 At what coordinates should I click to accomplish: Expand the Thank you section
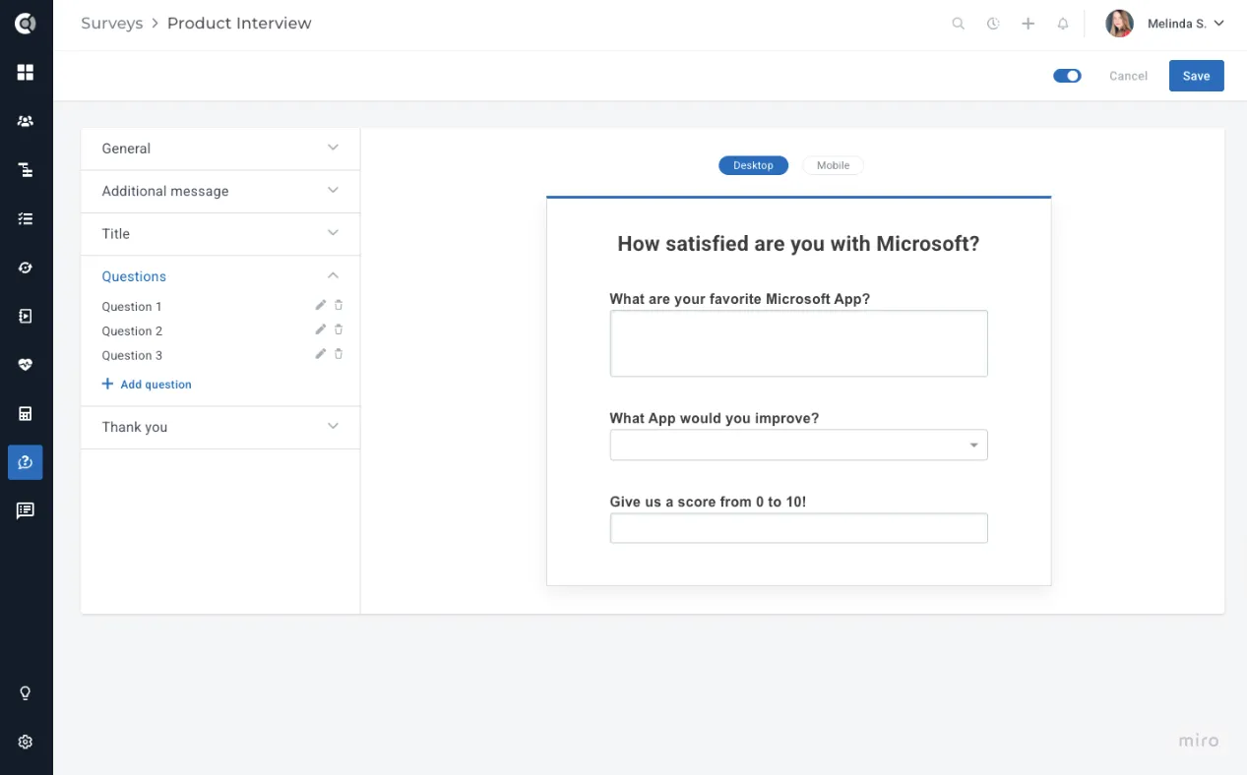pyautogui.click(x=220, y=427)
